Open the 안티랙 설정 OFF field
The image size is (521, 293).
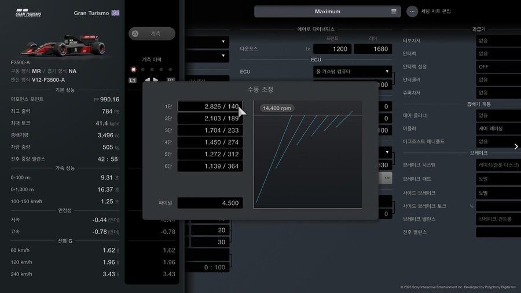click(x=498, y=67)
